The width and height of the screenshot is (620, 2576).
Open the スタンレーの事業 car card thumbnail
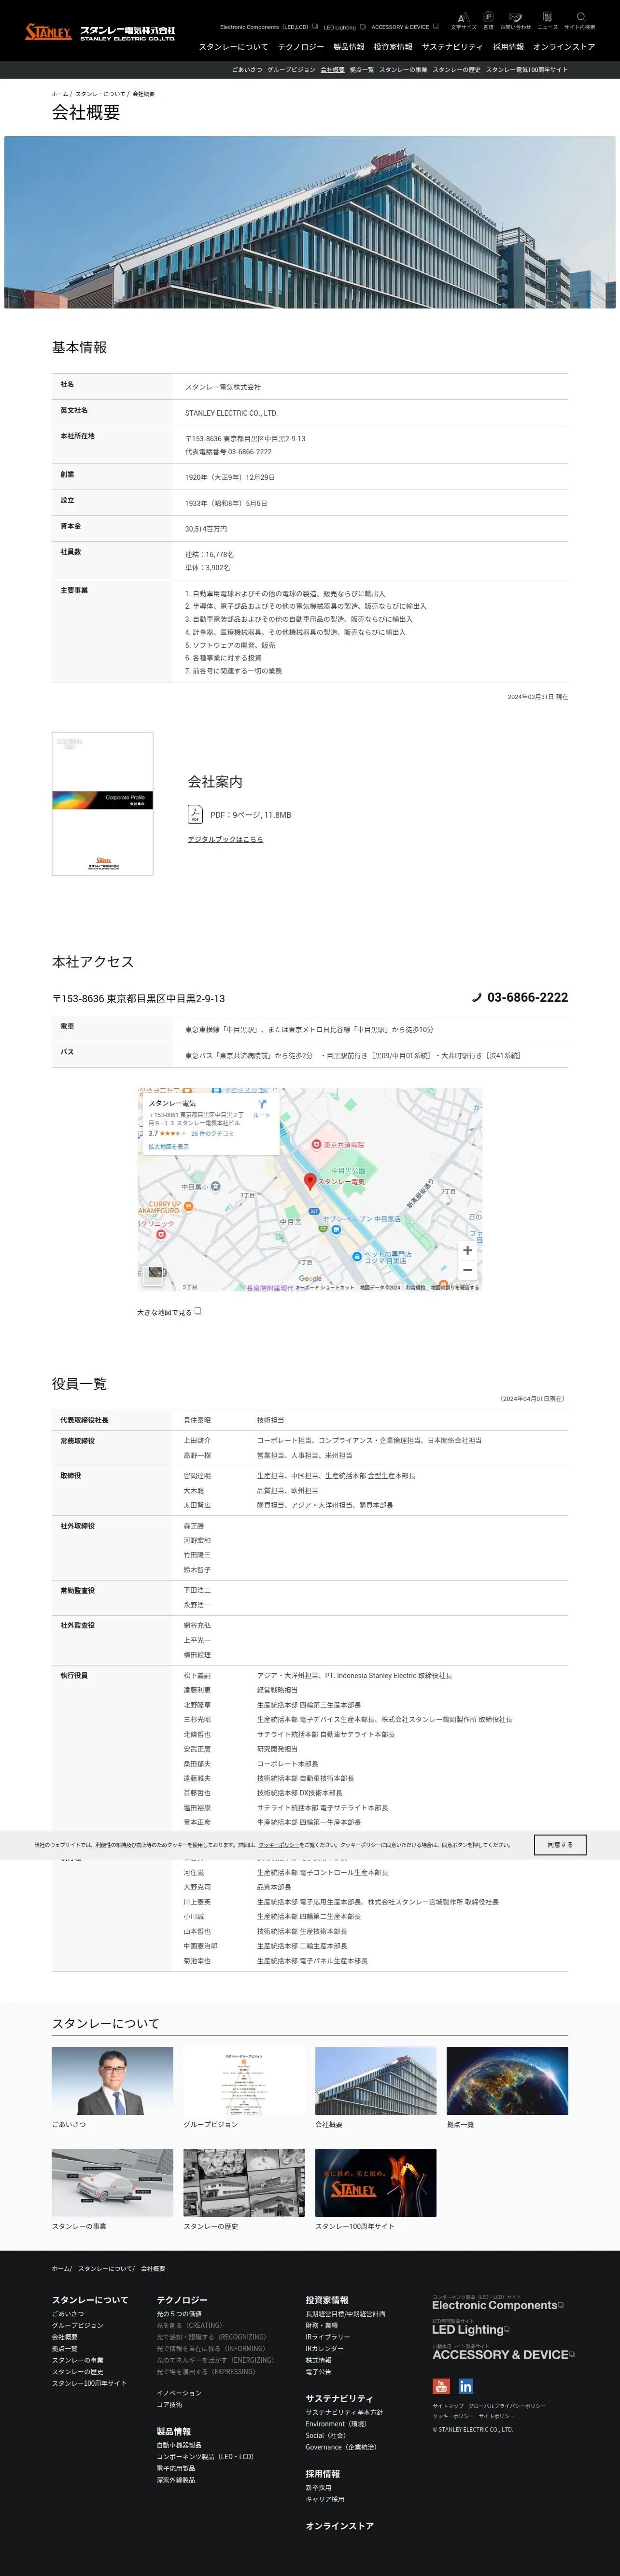pos(112,2183)
